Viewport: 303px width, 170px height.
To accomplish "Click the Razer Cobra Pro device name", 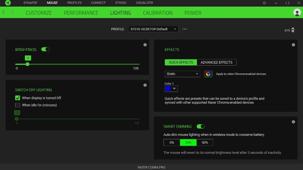I will click(151, 167).
